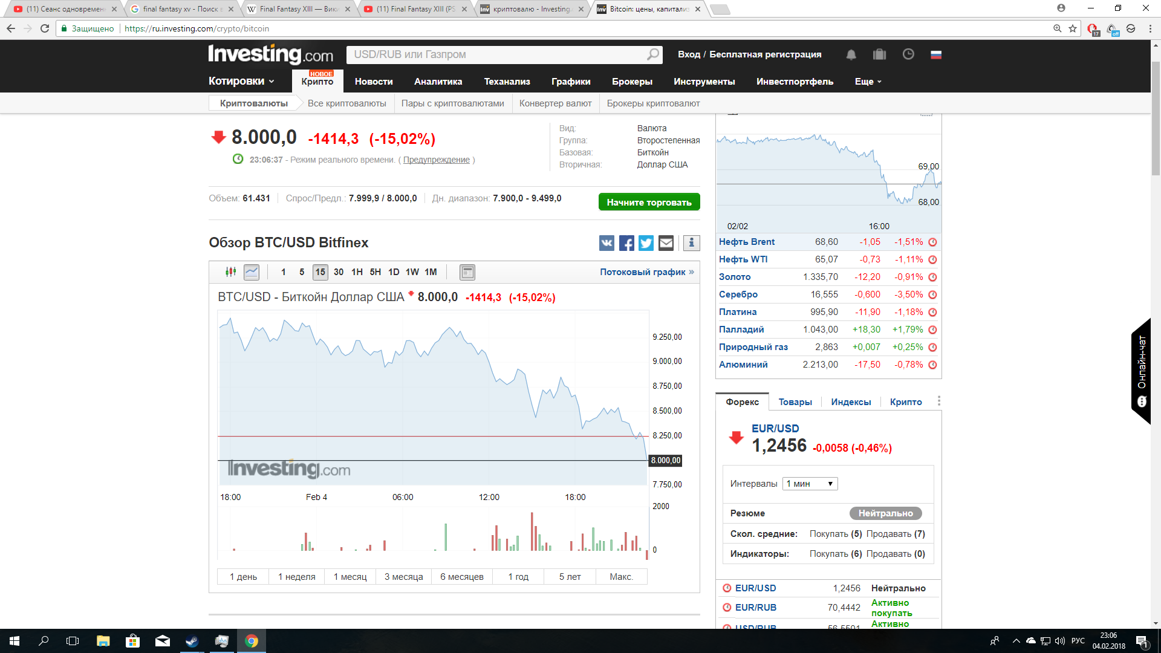Select the Макс. chart range
1161x653 pixels.
coord(622,577)
